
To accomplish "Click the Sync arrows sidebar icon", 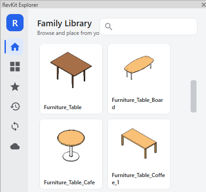I will 15,126.
